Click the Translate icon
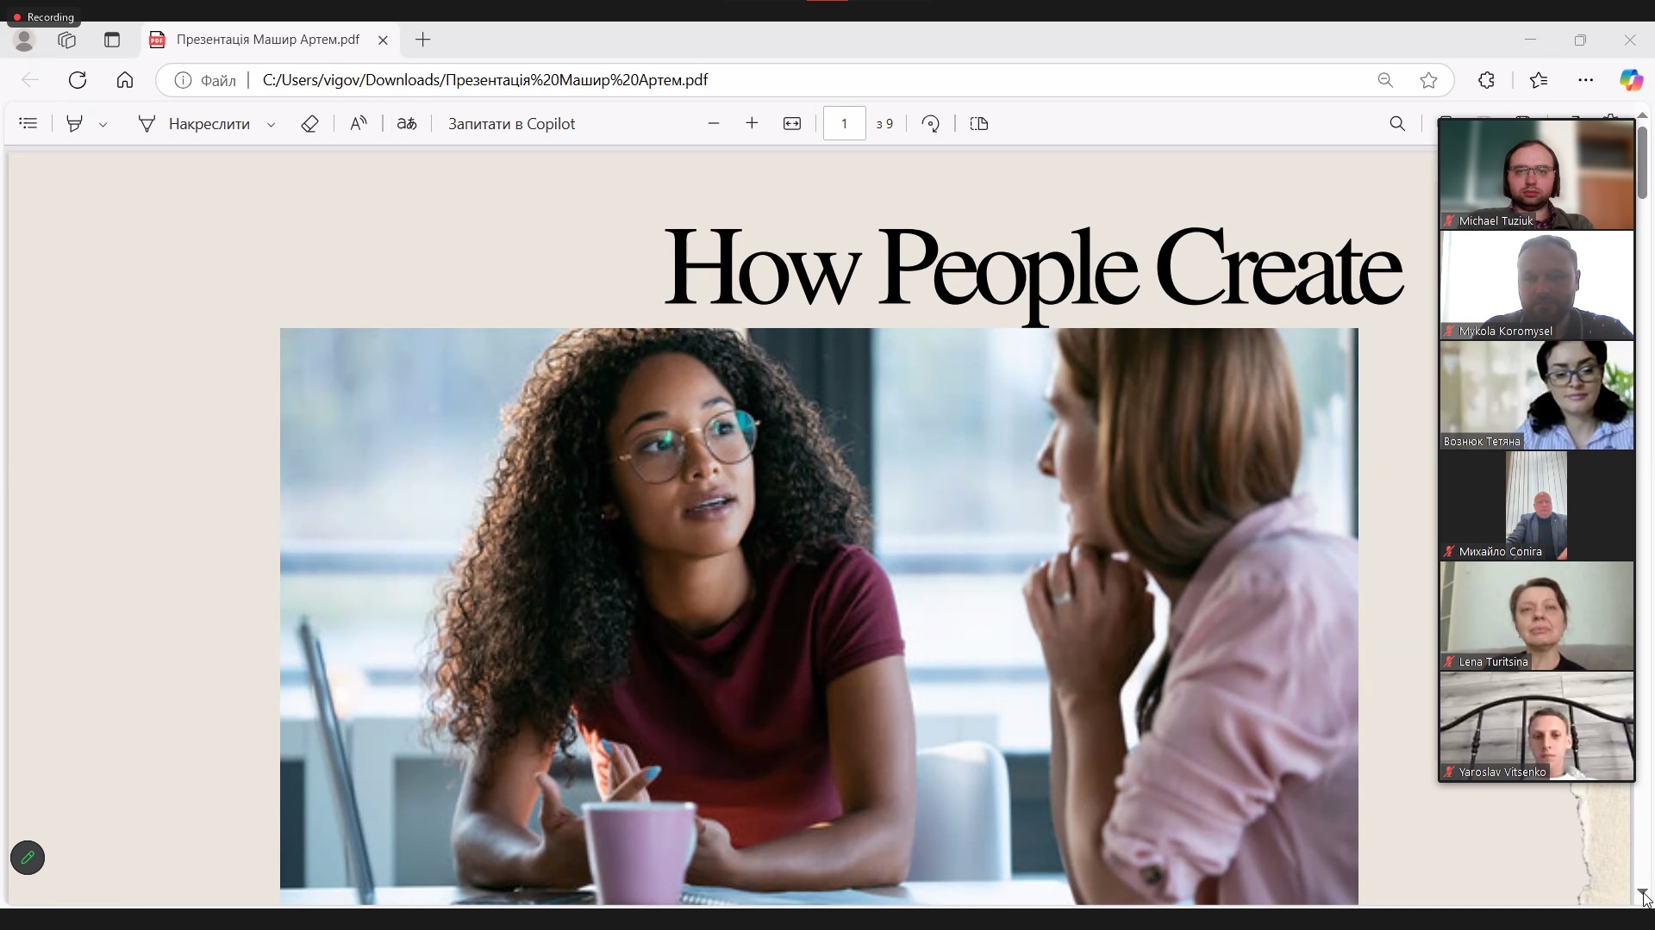Screen dimensions: 1655x930 coord(407,124)
